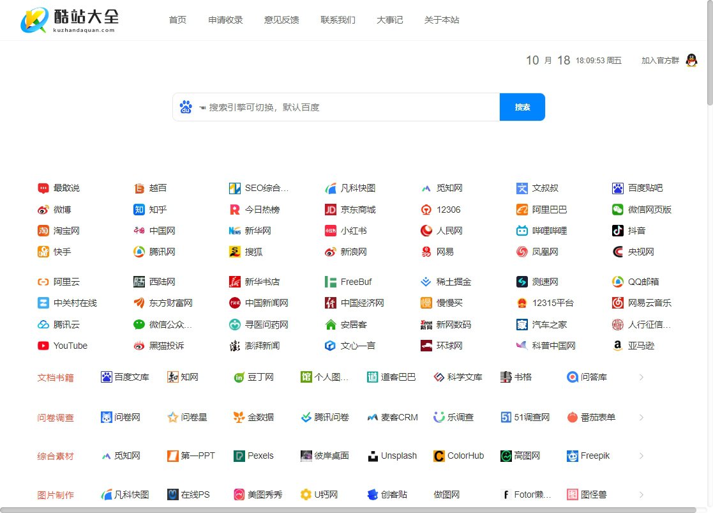The height and width of the screenshot is (513, 713).
Task: Open the 网易云音乐 icon
Action: click(x=617, y=303)
